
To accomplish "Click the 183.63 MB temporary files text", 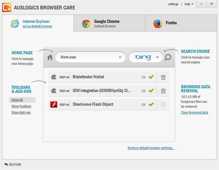I will 194,102.
